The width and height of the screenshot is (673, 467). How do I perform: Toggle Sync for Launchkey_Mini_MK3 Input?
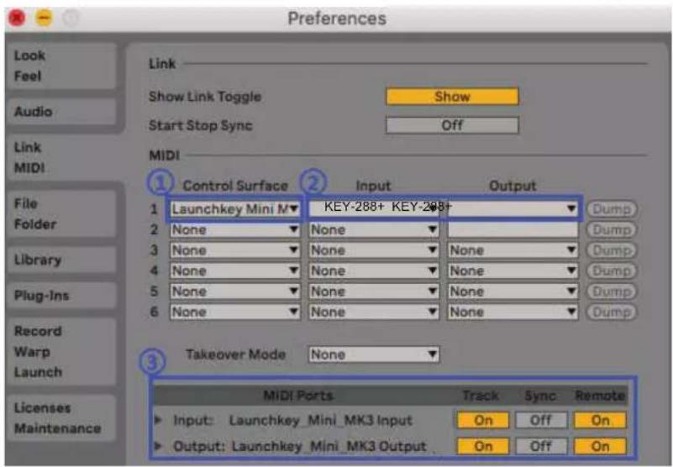(541, 420)
